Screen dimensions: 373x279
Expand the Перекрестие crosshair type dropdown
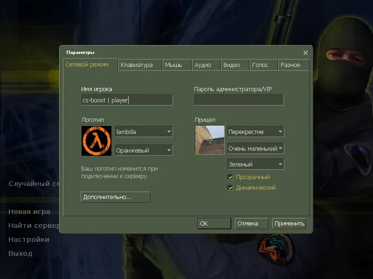pos(256,132)
